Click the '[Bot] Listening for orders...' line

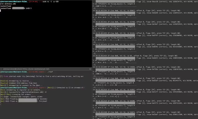[17, 94]
